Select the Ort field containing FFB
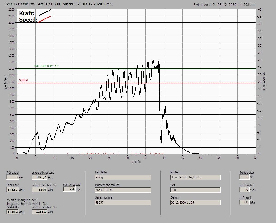 [x=195, y=190]
